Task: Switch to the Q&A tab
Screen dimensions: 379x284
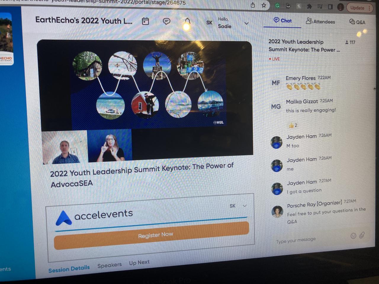Action: [x=357, y=22]
